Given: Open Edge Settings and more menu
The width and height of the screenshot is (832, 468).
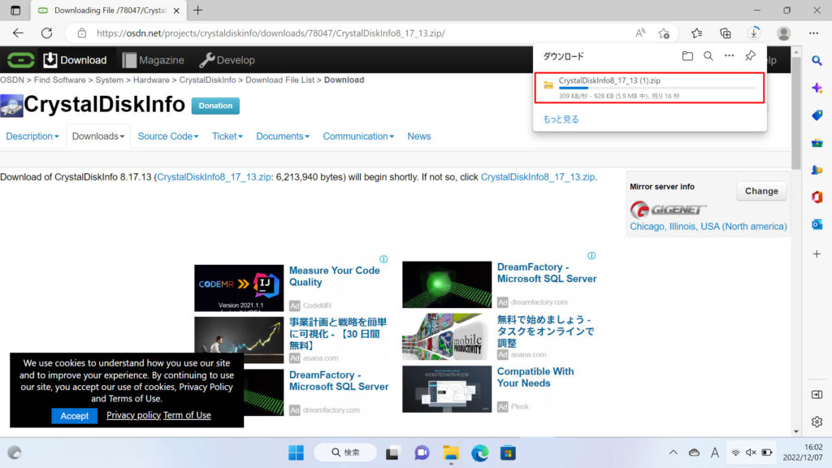Looking at the screenshot, I should 813,32.
